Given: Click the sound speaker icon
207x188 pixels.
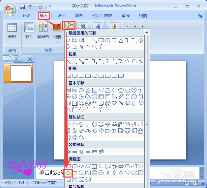Looking at the screenshot, I should [x=114, y=26].
